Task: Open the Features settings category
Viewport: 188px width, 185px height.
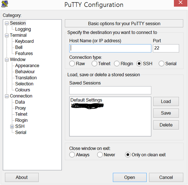Action: (x=24, y=53)
